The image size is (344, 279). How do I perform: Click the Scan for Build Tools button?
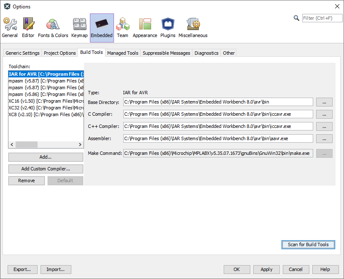coord(308,244)
